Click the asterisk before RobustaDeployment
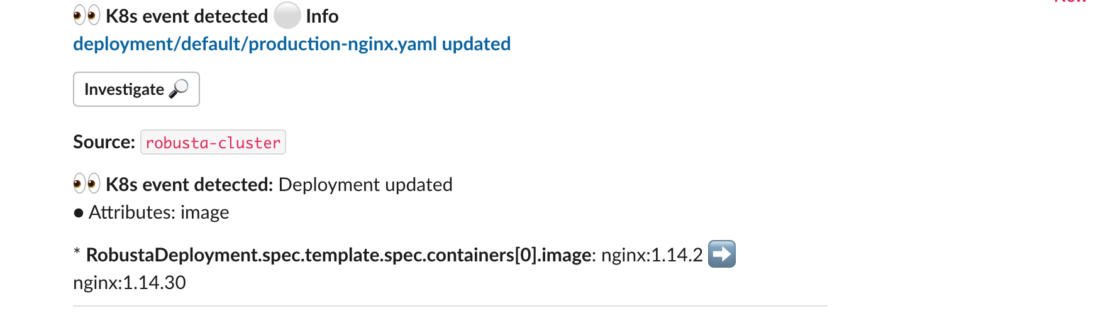The image size is (1098, 328). tap(77, 253)
